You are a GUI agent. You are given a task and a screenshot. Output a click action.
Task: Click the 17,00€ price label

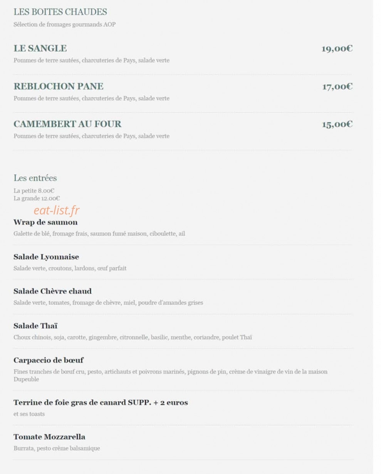(x=337, y=86)
